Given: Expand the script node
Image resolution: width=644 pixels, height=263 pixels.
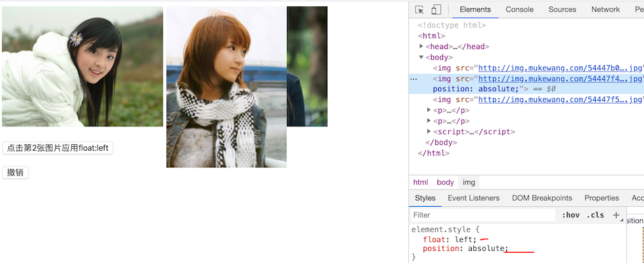Looking at the screenshot, I should pyautogui.click(x=428, y=131).
